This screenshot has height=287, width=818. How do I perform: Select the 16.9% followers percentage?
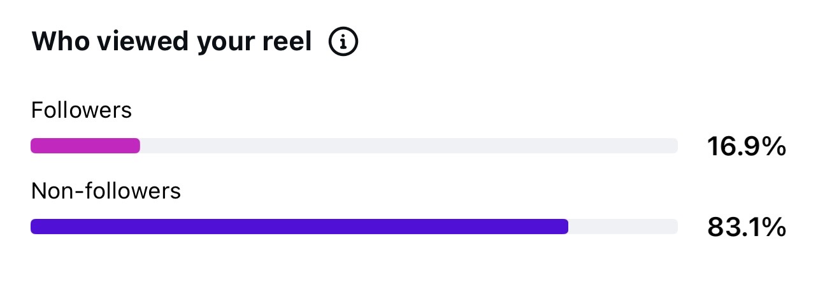coord(747,146)
